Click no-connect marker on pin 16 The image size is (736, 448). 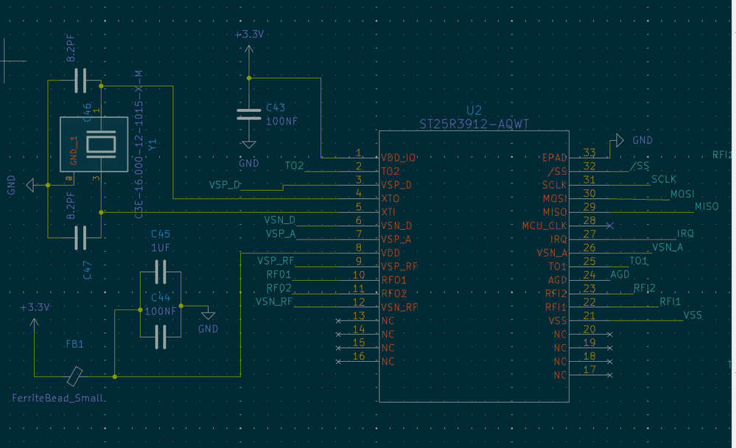click(338, 362)
